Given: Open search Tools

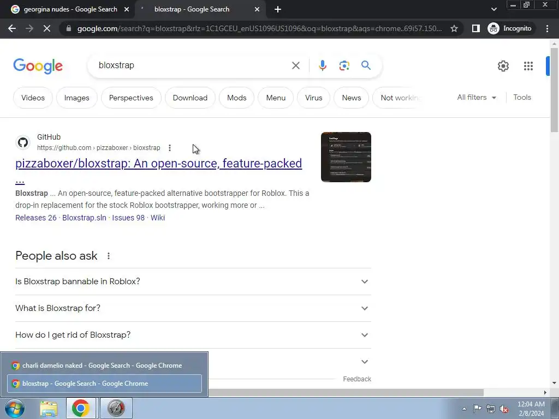Looking at the screenshot, I should click(522, 97).
